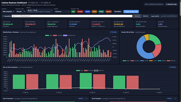
Task: Click the Total Sales drill-down pencil icon
Action: click(10, 22)
